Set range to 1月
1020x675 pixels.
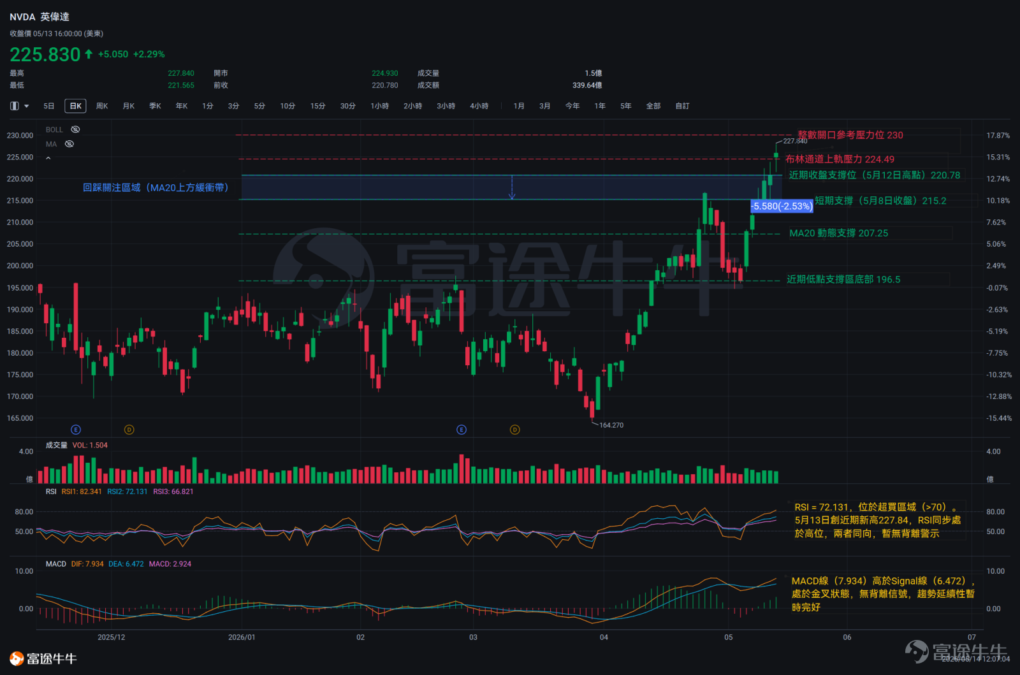click(519, 106)
